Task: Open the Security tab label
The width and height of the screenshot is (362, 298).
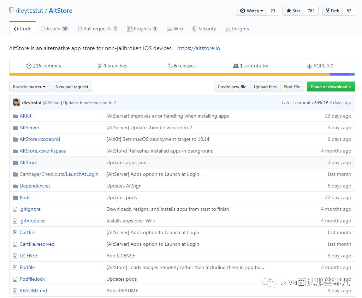Action: (x=207, y=29)
